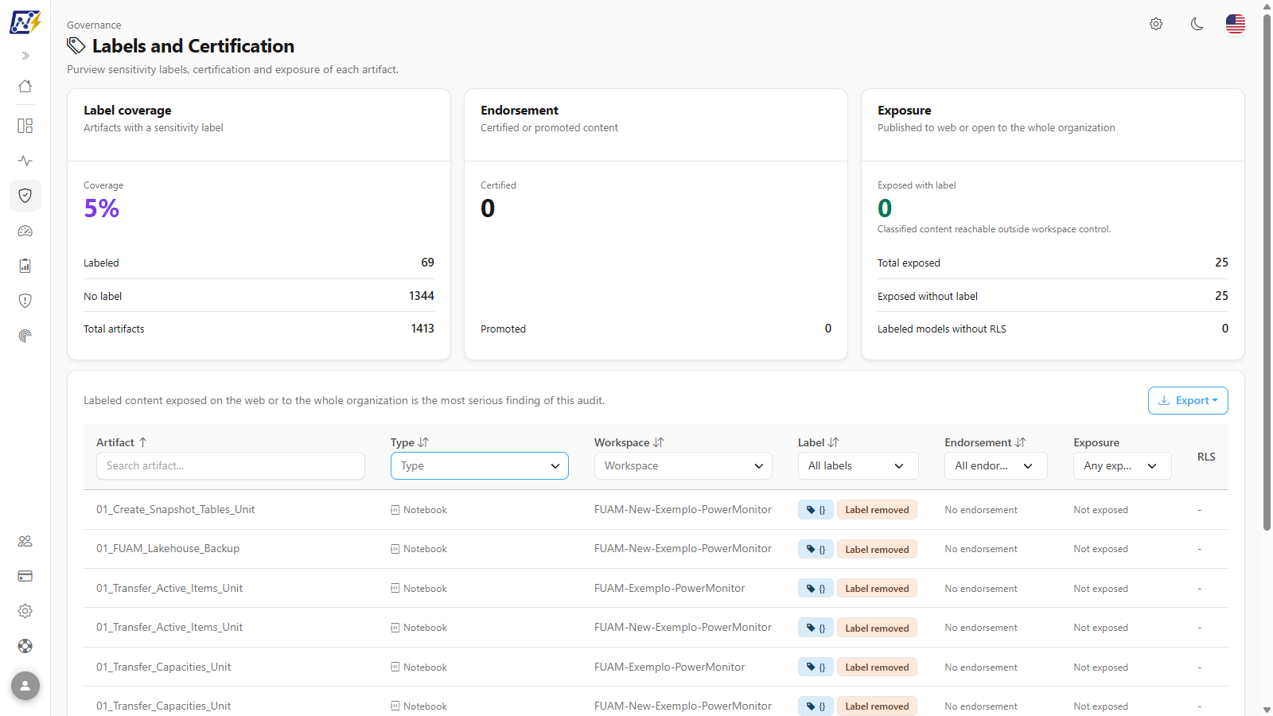Image resolution: width=1273 pixels, height=716 pixels.
Task: Open the fingerprint icon in sidebar
Action: click(25, 336)
